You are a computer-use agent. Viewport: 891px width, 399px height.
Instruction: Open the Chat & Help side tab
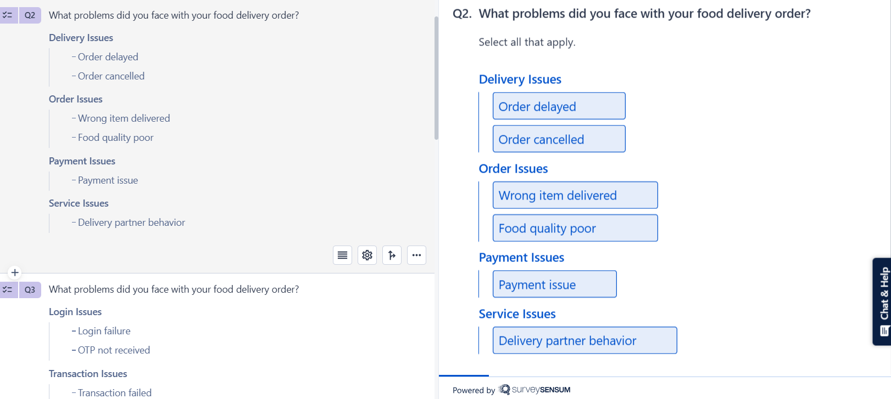point(883,301)
